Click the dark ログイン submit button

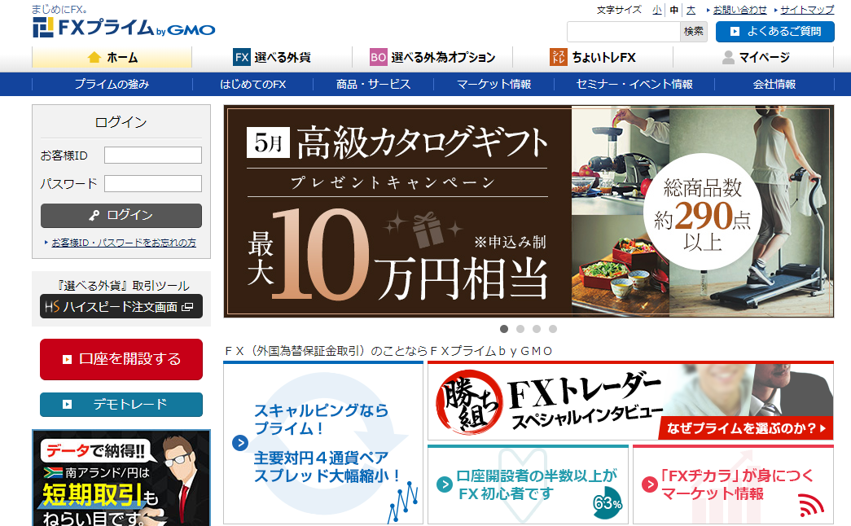(121, 216)
